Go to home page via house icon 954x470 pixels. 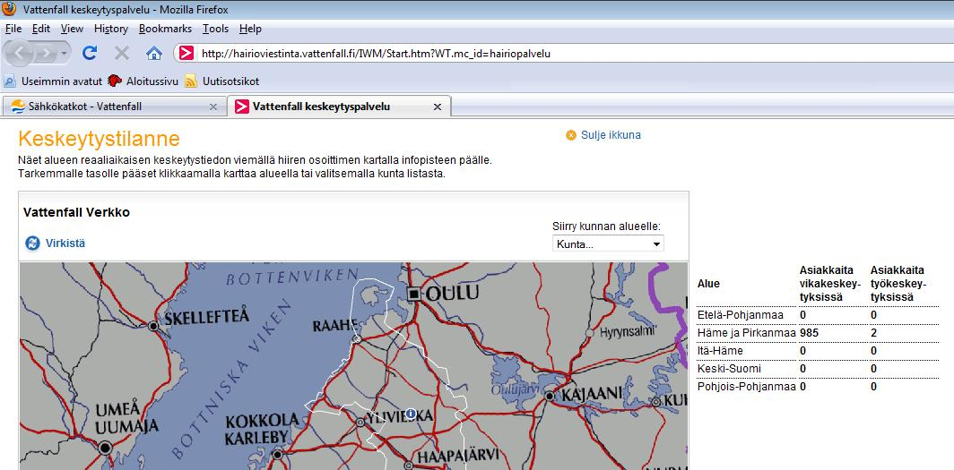154,54
